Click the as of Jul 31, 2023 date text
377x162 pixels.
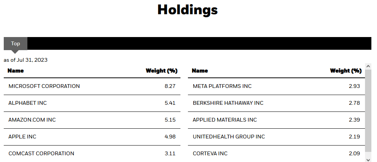[26, 60]
